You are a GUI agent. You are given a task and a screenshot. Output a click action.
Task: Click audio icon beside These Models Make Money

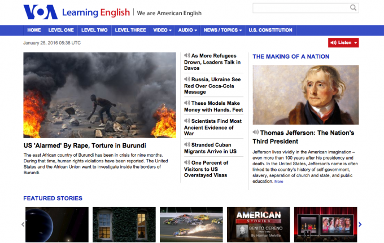click(187, 103)
